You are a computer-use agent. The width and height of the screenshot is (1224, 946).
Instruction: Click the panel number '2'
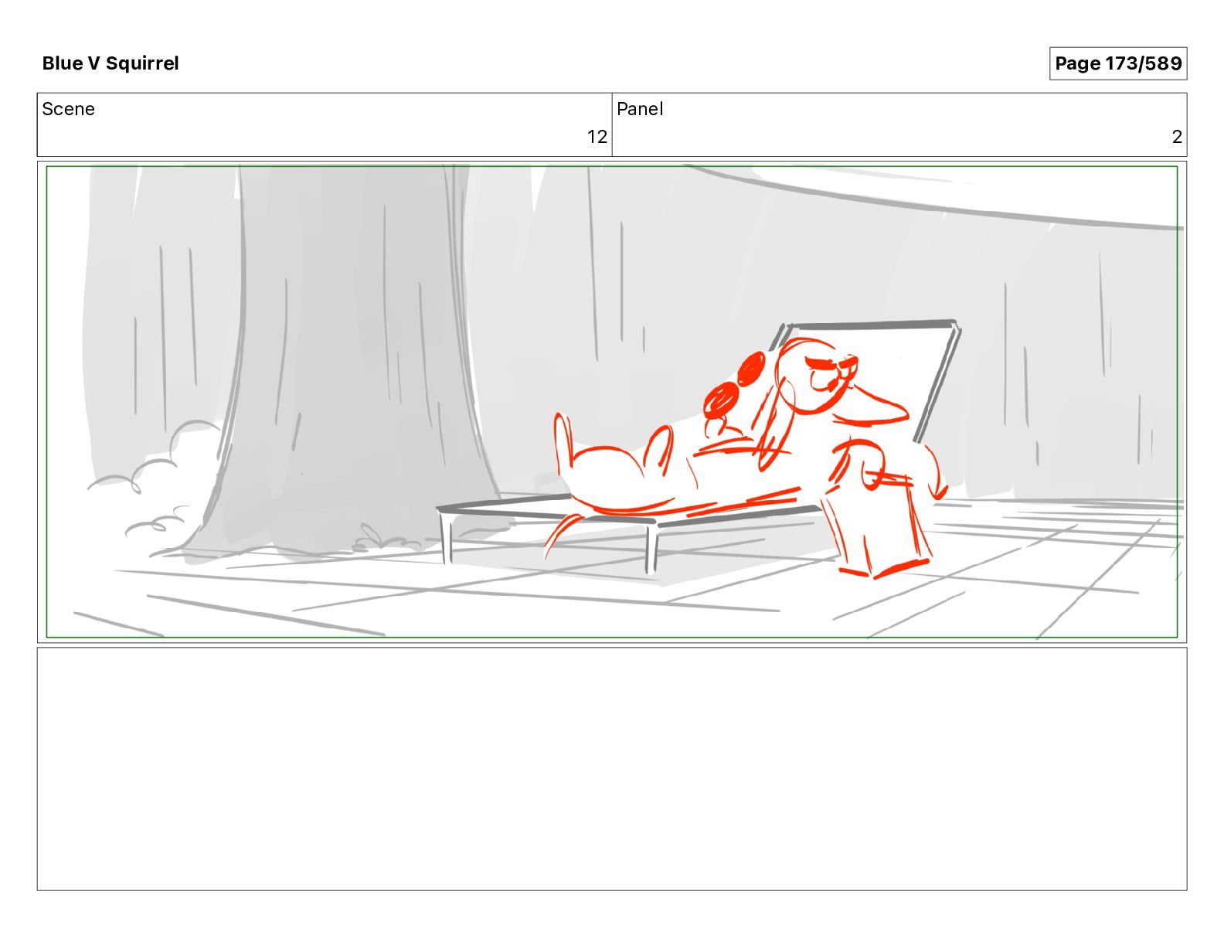coord(1177,137)
